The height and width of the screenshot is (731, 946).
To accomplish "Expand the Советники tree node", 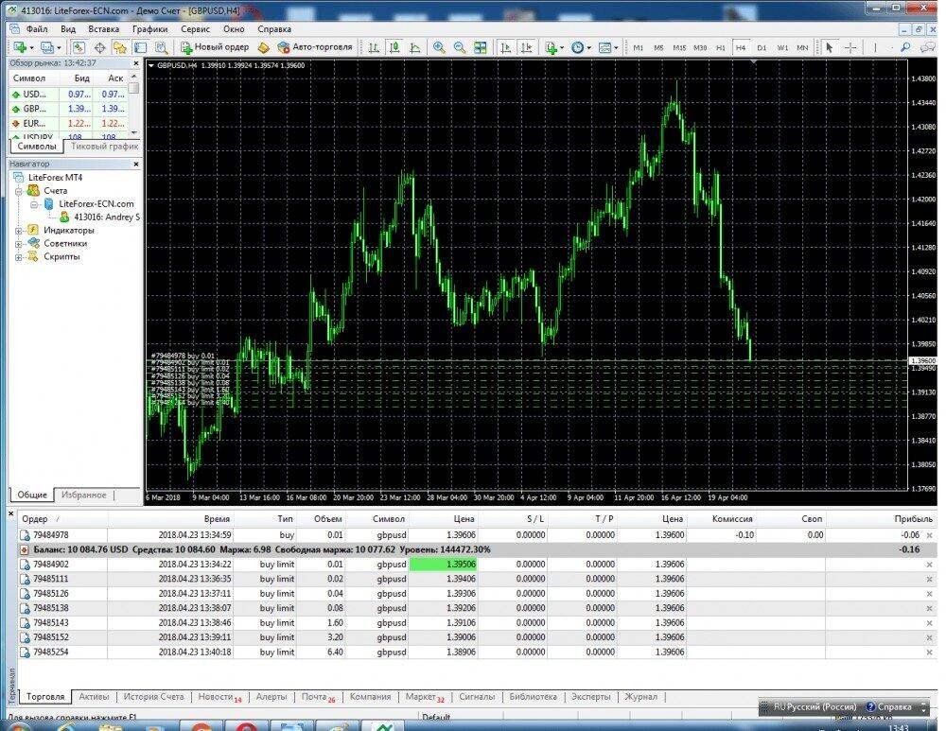I will 18,243.
